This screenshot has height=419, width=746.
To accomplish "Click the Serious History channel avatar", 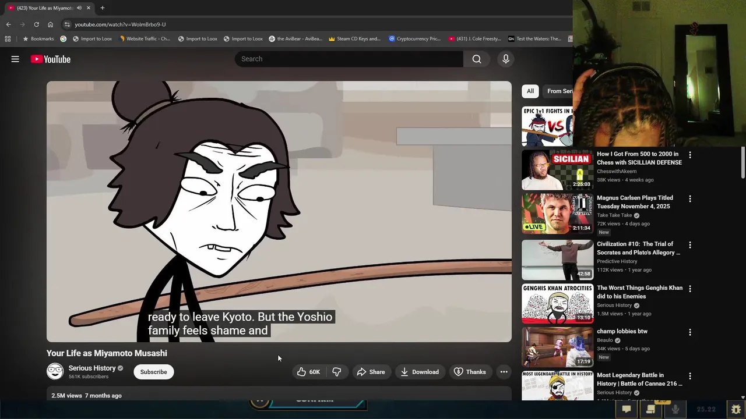I will point(55,371).
